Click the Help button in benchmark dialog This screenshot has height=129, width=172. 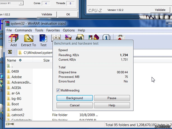[112, 105]
